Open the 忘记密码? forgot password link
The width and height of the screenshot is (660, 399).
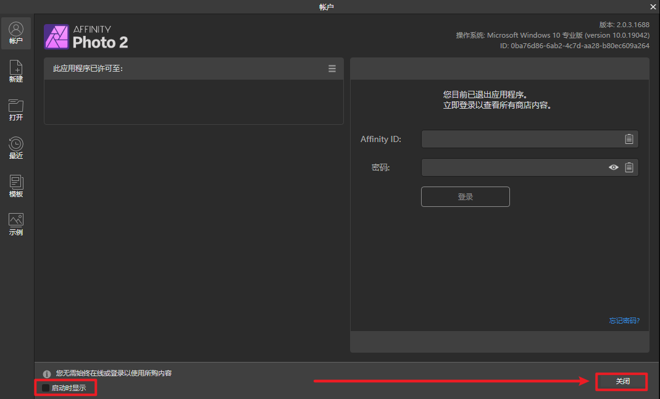(624, 321)
